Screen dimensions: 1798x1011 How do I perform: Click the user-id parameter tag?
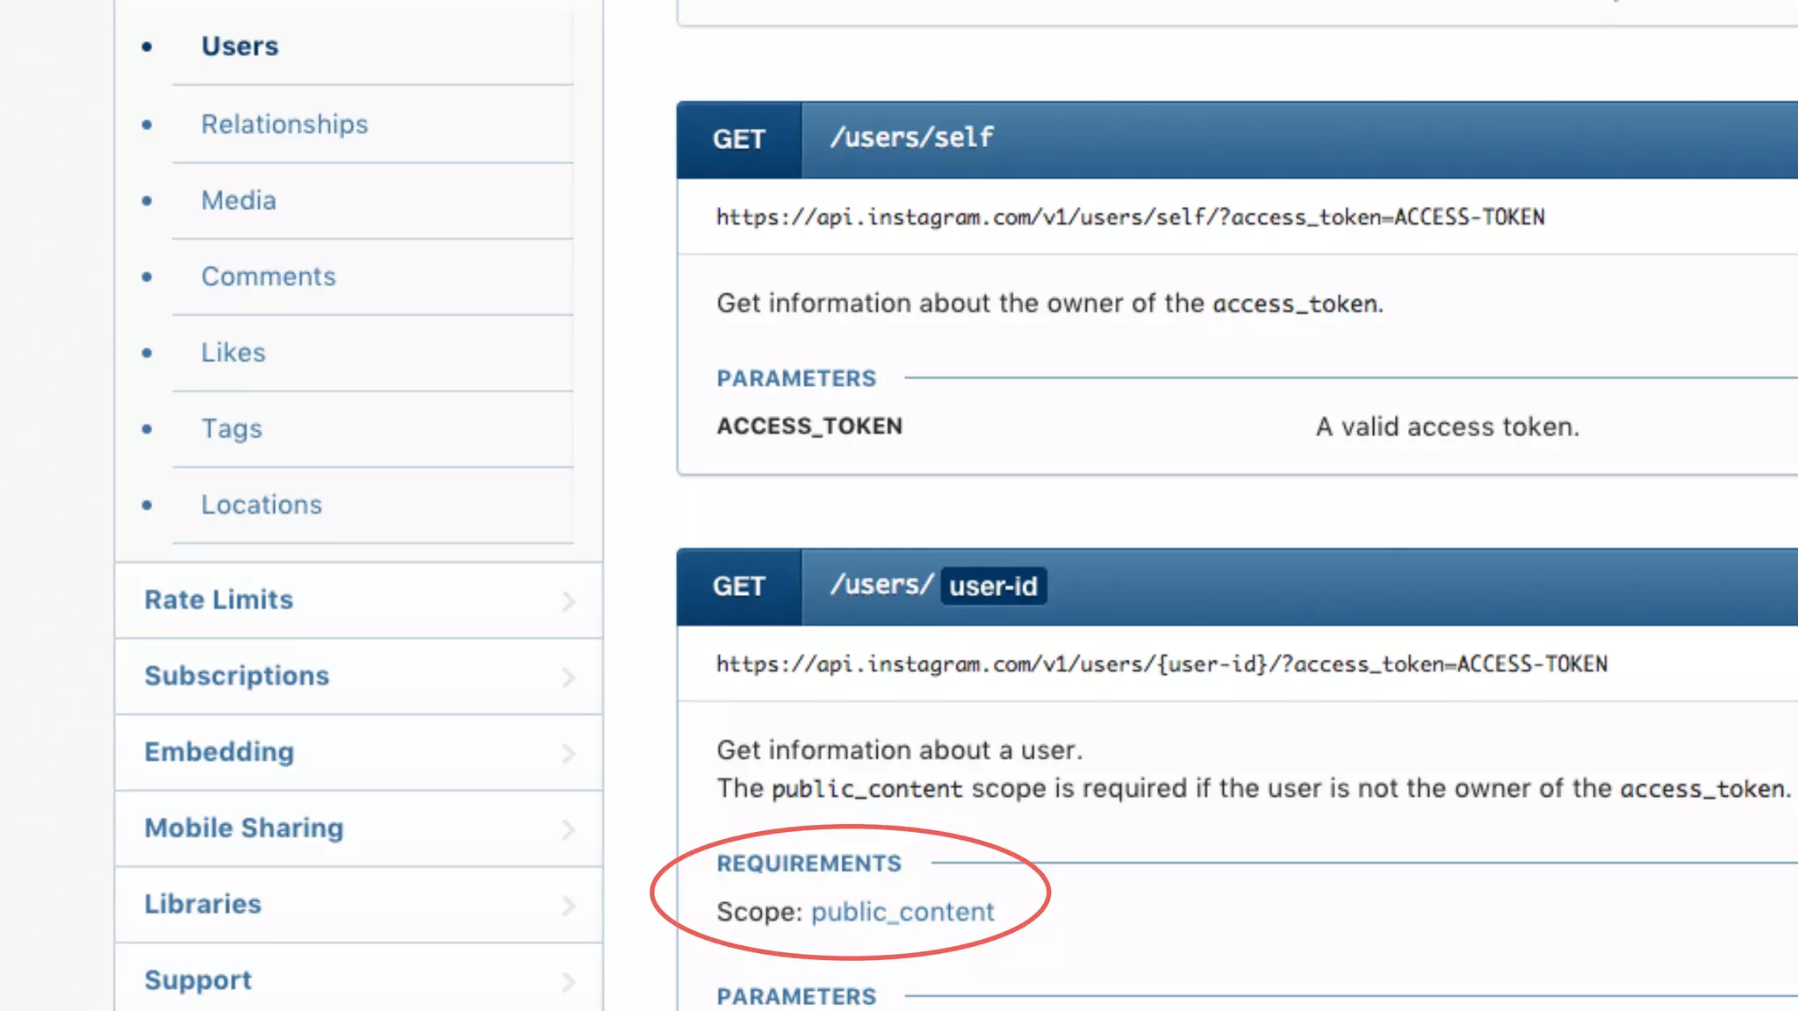(993, 586)
